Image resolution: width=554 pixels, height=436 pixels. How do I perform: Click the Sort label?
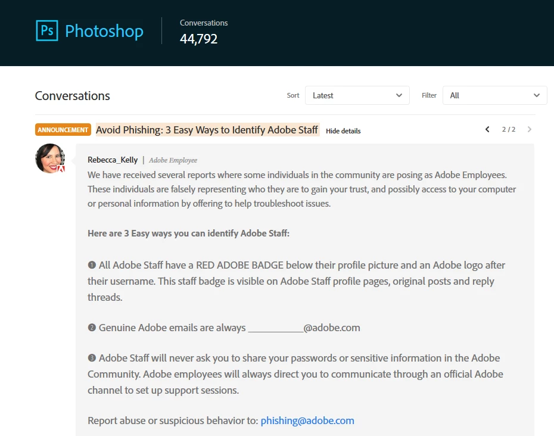pos(293,95)
